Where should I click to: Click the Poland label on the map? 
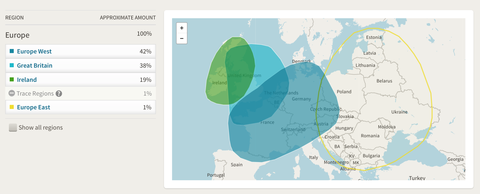pos(344,92)
